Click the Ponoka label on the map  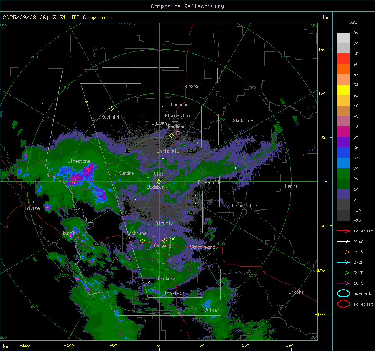pos(190,86)
